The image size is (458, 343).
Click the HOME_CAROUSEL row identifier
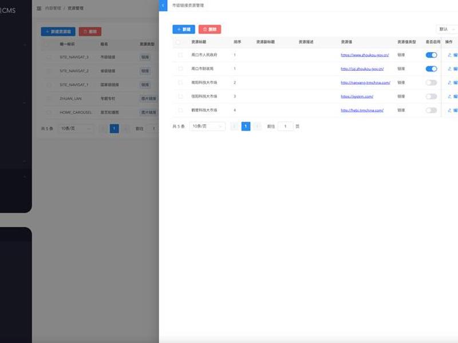[x=76, y=112]
